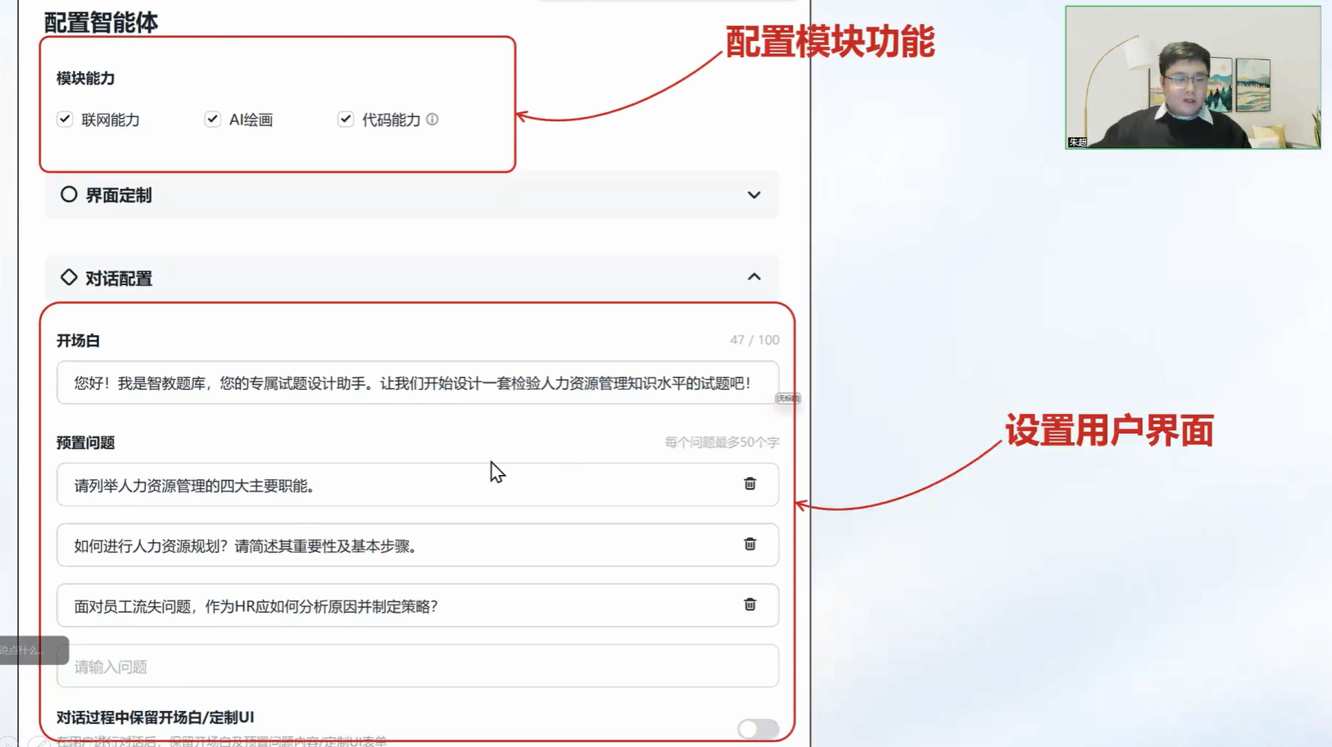Image resolution: width=1332 pixels, height=747 pixels.
Task: Click the diamond icon beside 对话配置
Action: pos(69,278)
